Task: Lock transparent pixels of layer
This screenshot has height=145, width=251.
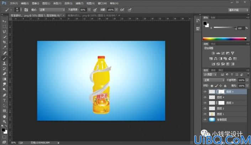Action: pyautogui.click(x=212, y=86)
